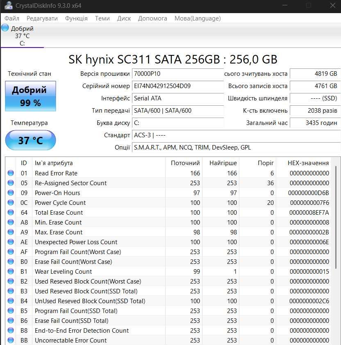Click the status orb for Read Error Rate
Image resolution: width=341 pixels, height=345 pixels.
11,173
